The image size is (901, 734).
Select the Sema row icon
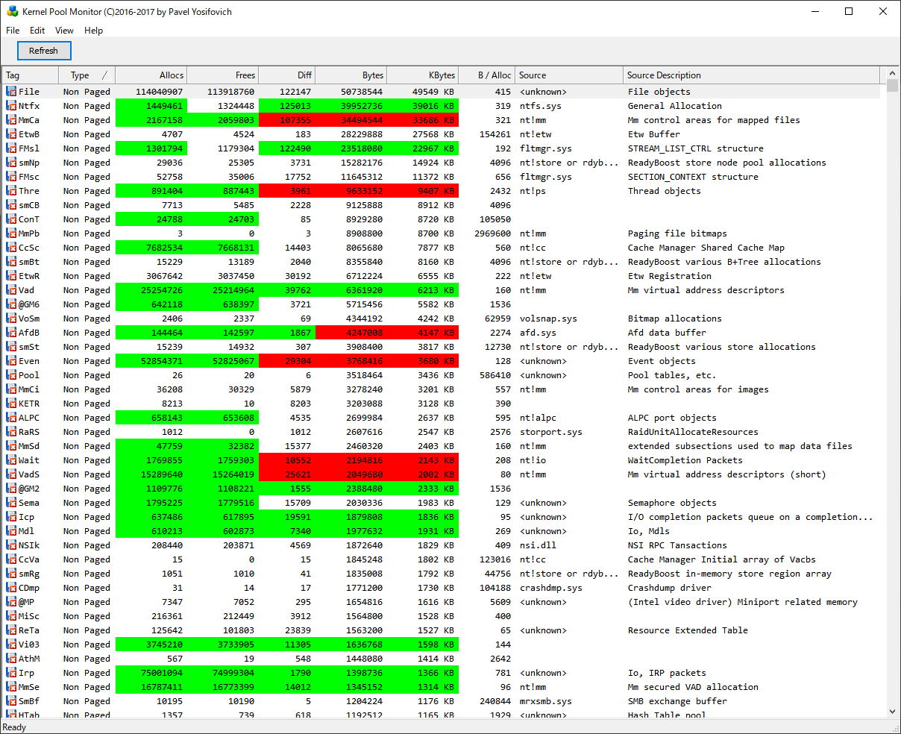[11, 503]
